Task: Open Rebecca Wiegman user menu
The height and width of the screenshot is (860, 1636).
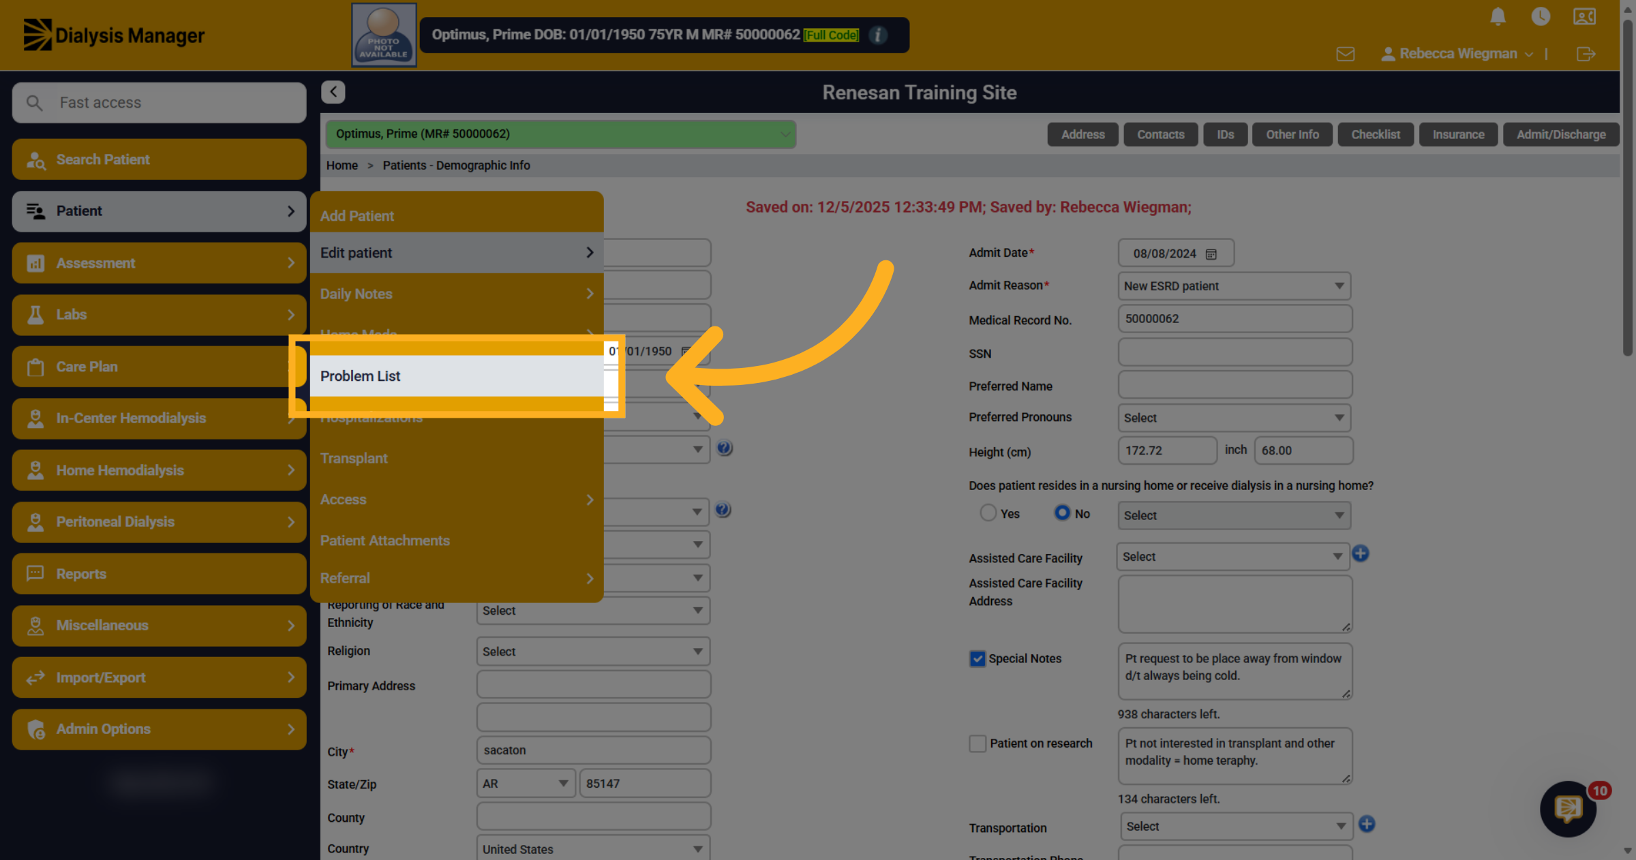Action: point(1457,54)
